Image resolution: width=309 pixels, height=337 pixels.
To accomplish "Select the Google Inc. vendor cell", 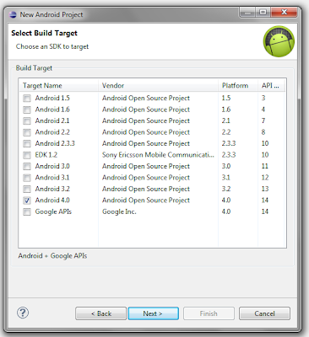I will pos(119,211).
